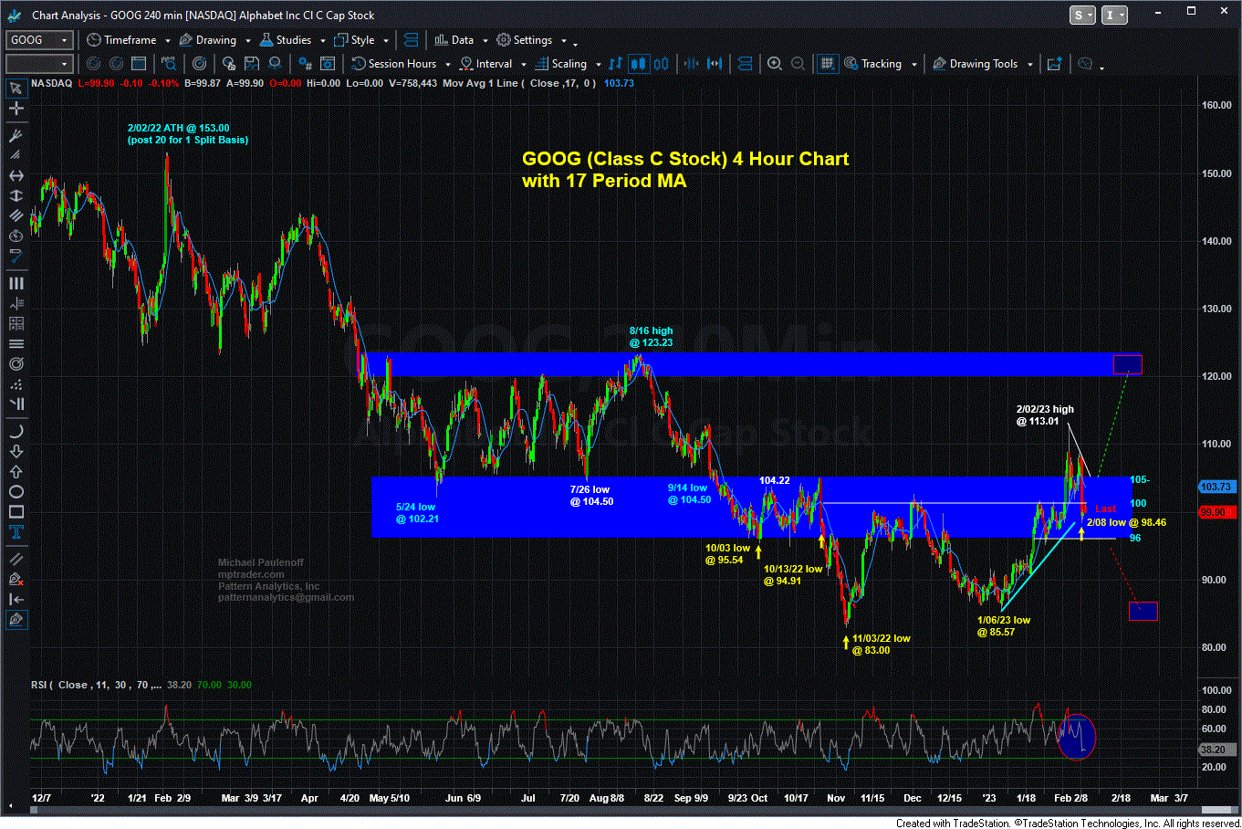Select the text annotation tool
The width and height of the screenshot is (1242, 829).
pyautogui.click(x=16, y=531)
